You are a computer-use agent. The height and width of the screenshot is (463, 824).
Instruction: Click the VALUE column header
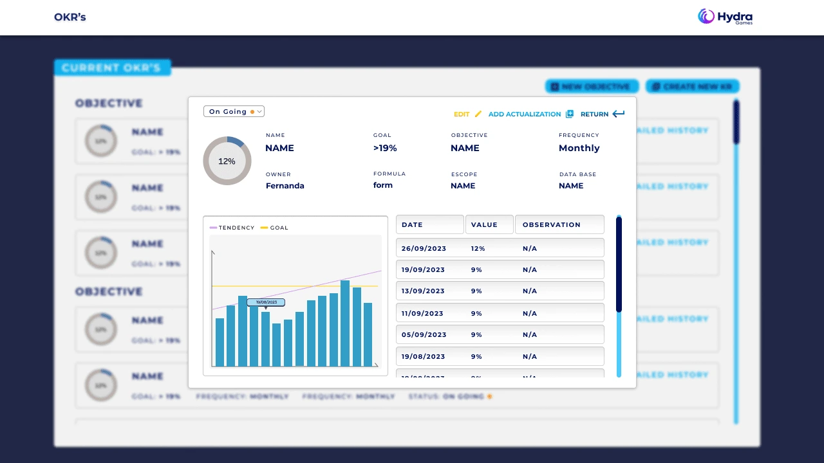coord(489,224)
